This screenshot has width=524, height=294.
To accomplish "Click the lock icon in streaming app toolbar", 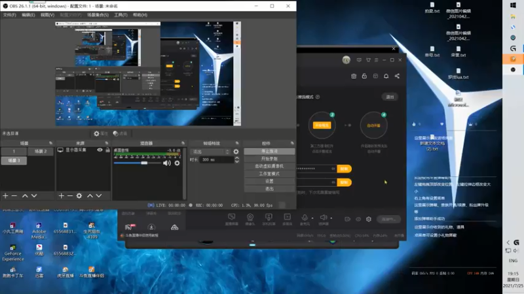I will (364, 76).
